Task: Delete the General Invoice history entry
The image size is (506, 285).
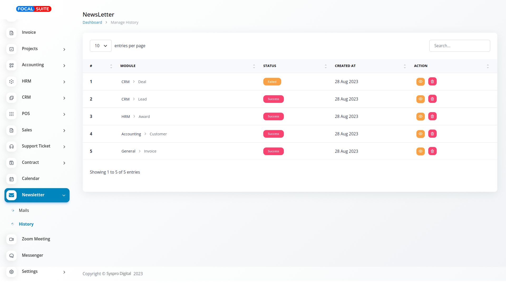Action: (x=432, y=151)
